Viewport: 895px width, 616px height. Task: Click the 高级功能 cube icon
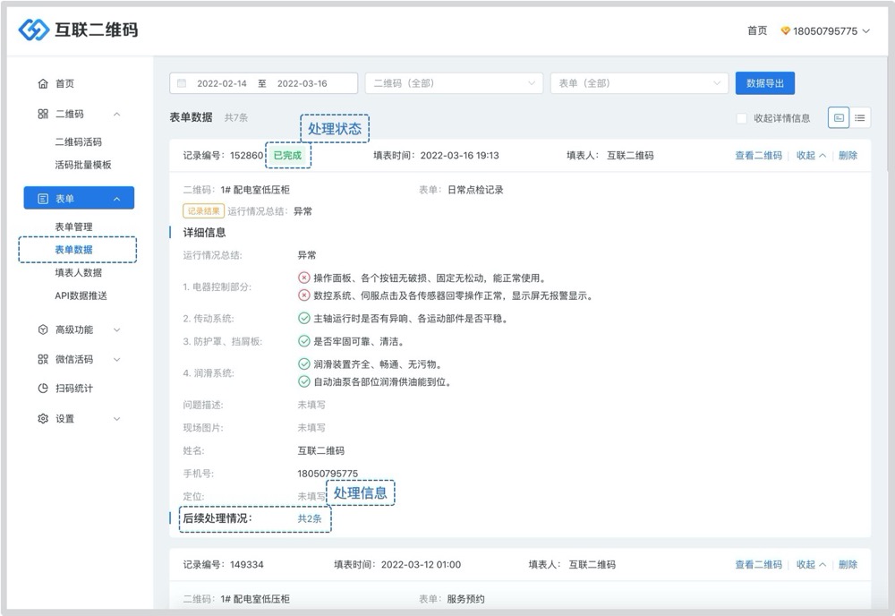pos(43,329)
